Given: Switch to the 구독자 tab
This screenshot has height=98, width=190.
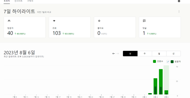Looking at the screenshot, I should tap(30, 1).
